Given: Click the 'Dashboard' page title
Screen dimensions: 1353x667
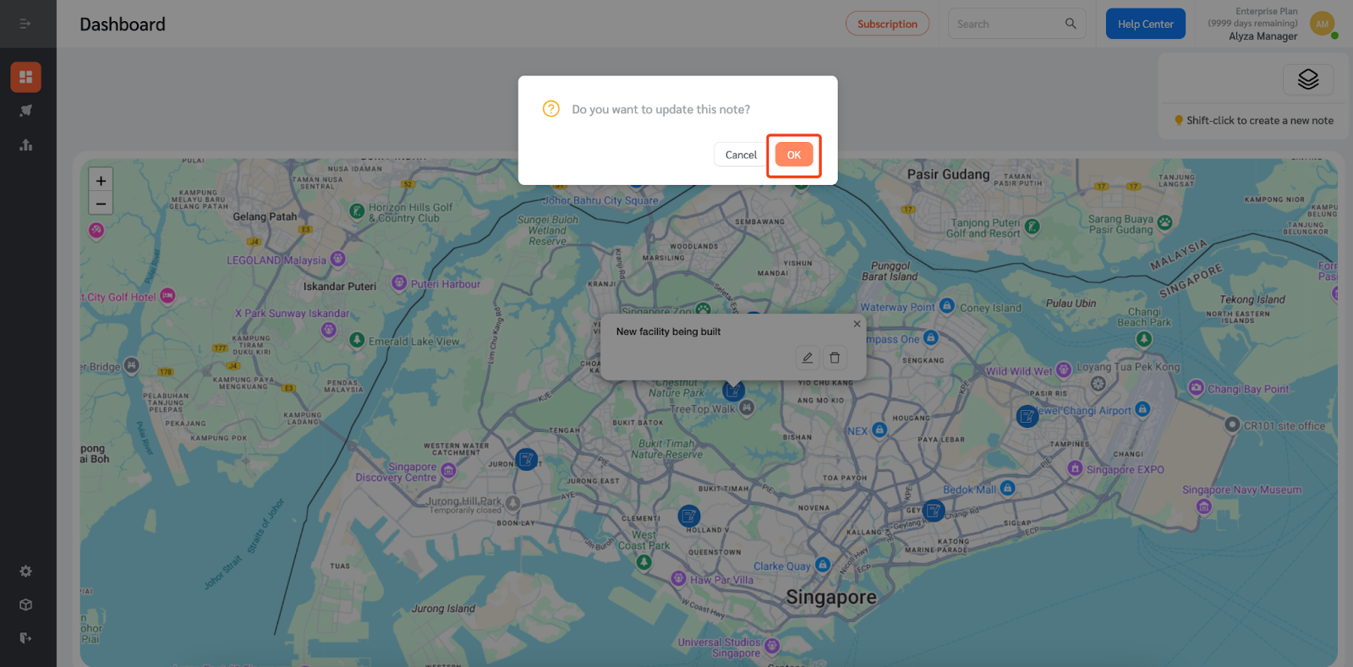Looking at the screenshot, I should click(123, 25).
